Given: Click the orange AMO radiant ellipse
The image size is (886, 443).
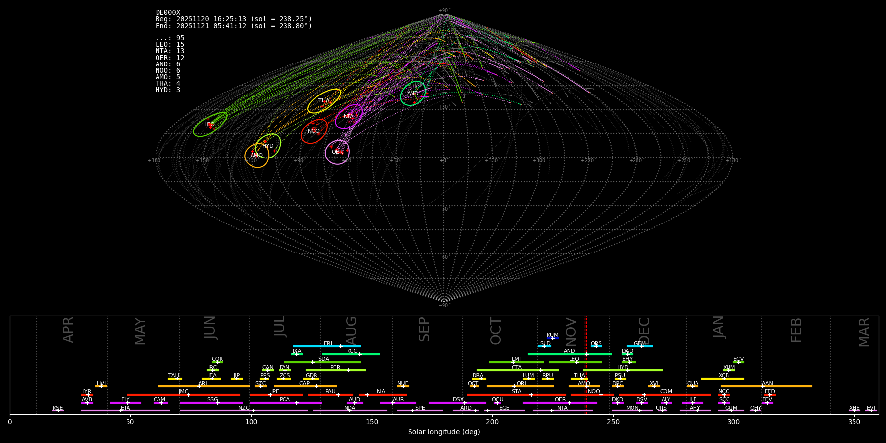Looking at the screenshot, I should 256,156.
